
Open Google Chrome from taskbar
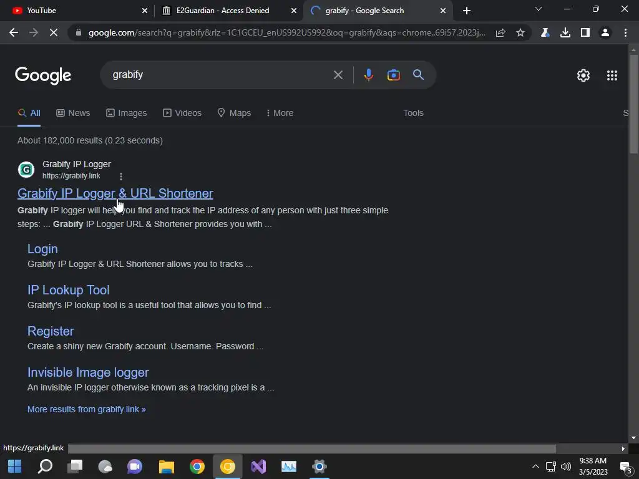tap(197, 467)
